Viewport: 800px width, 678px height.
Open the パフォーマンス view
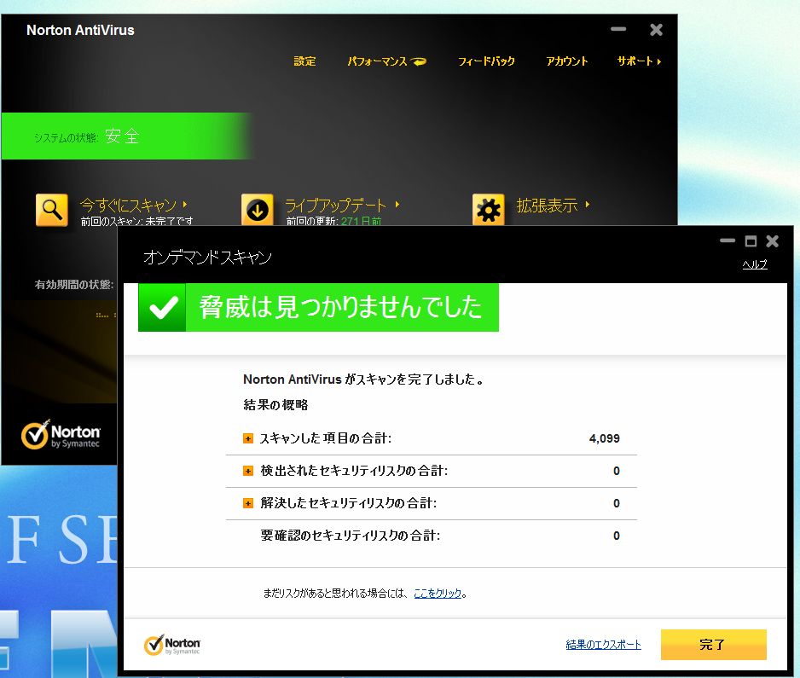(386, 61)
